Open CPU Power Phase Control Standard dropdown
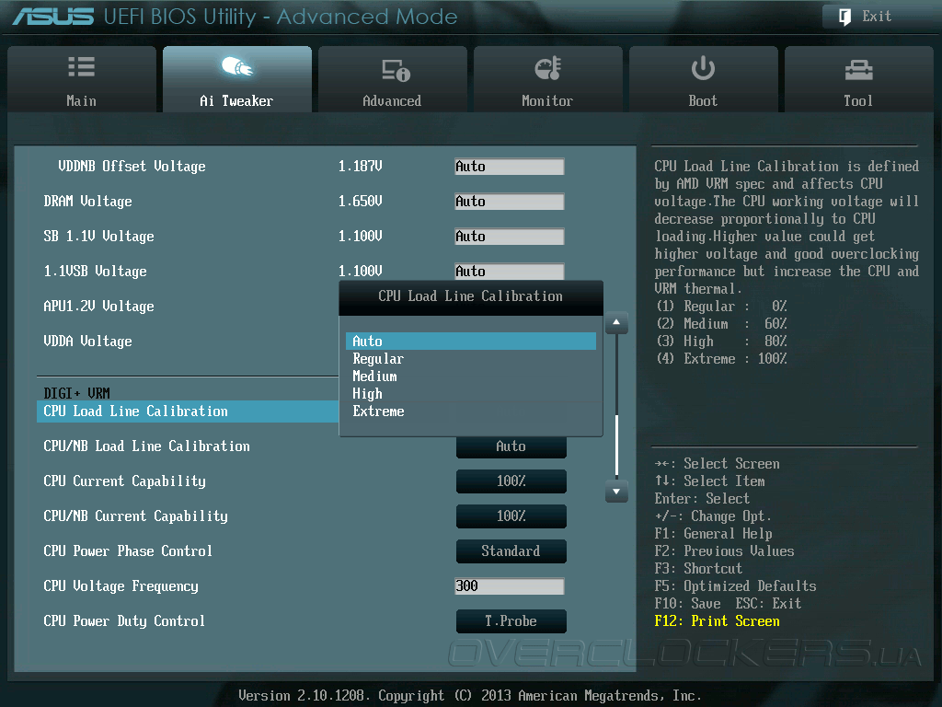Image resolution: width=942 pixels, height=707 pixels. (x=511, y=551)
